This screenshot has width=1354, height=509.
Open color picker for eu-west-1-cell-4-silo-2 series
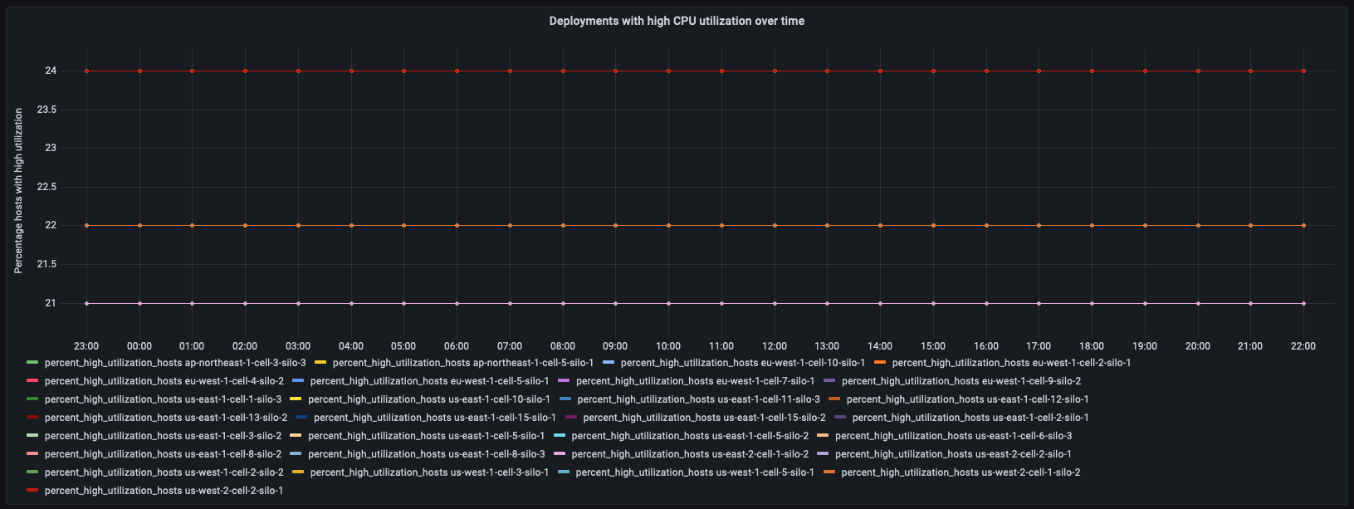32,381
